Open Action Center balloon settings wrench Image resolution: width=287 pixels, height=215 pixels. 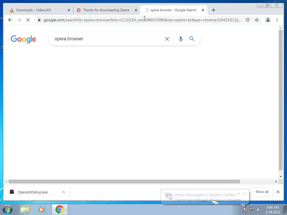(x=239, y=194)
